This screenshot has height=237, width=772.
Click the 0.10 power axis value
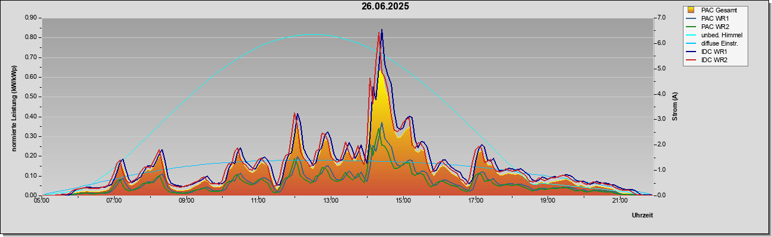(31, 175)
